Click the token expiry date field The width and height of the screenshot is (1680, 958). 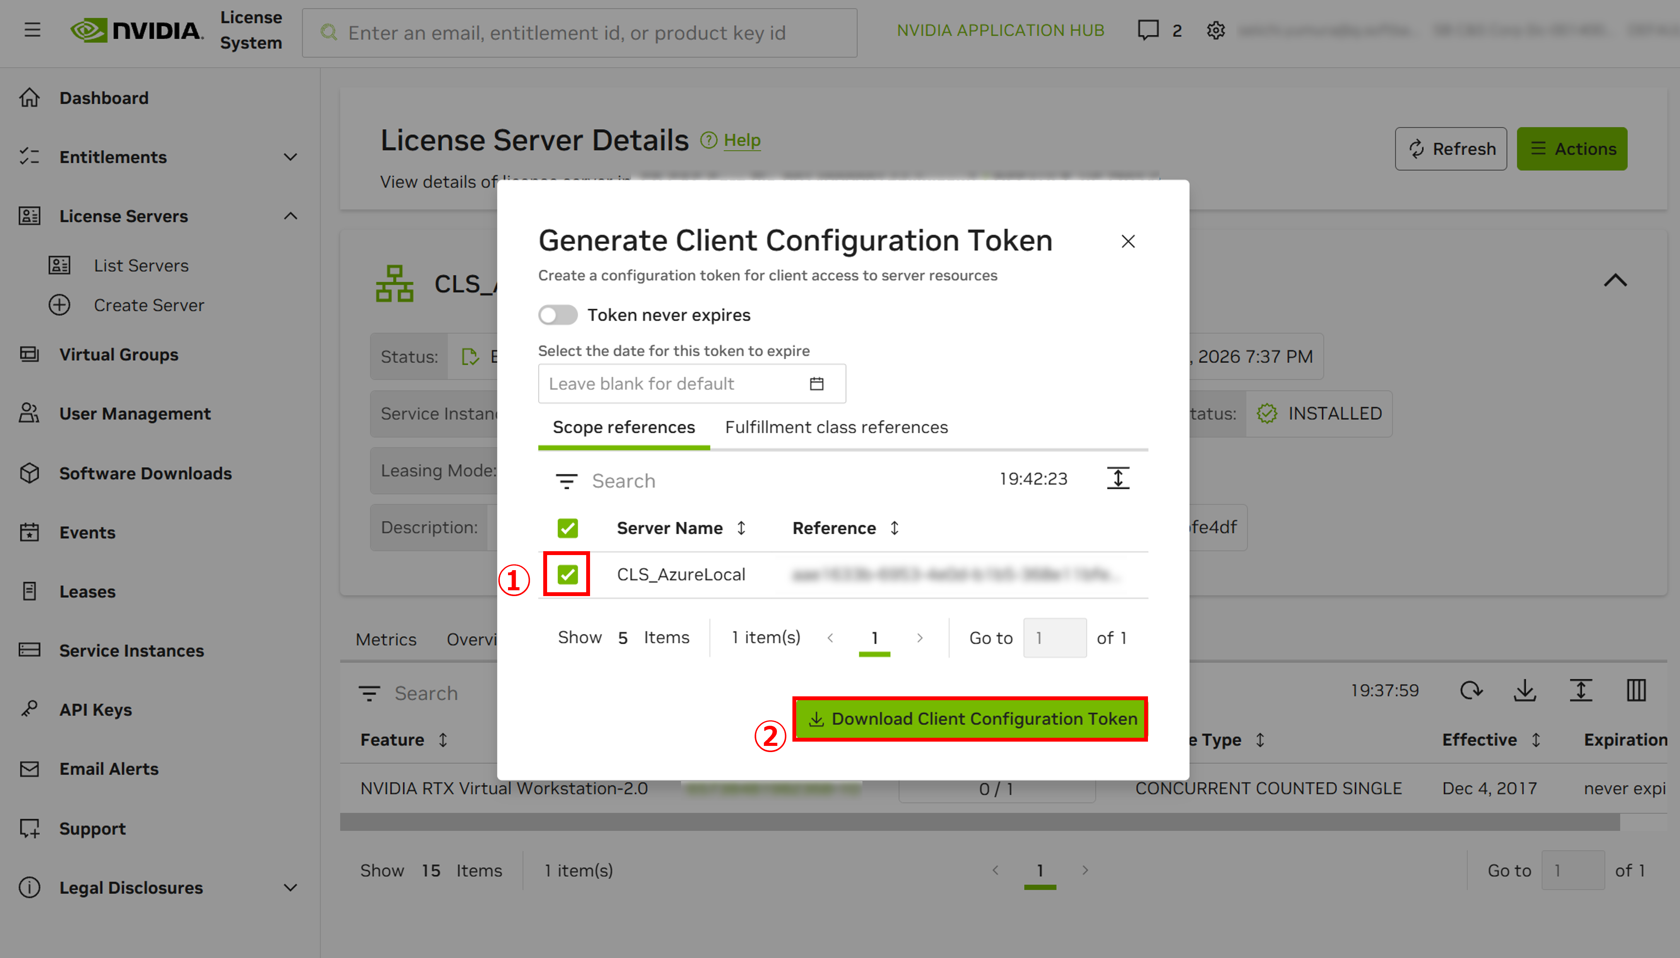pos(692,384)
